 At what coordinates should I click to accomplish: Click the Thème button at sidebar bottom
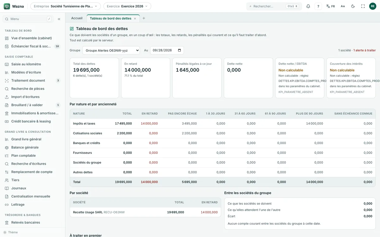tap(11, 232)
